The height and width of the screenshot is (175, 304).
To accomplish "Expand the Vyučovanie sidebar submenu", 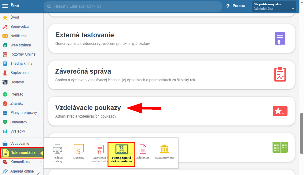I will point(40,144).
